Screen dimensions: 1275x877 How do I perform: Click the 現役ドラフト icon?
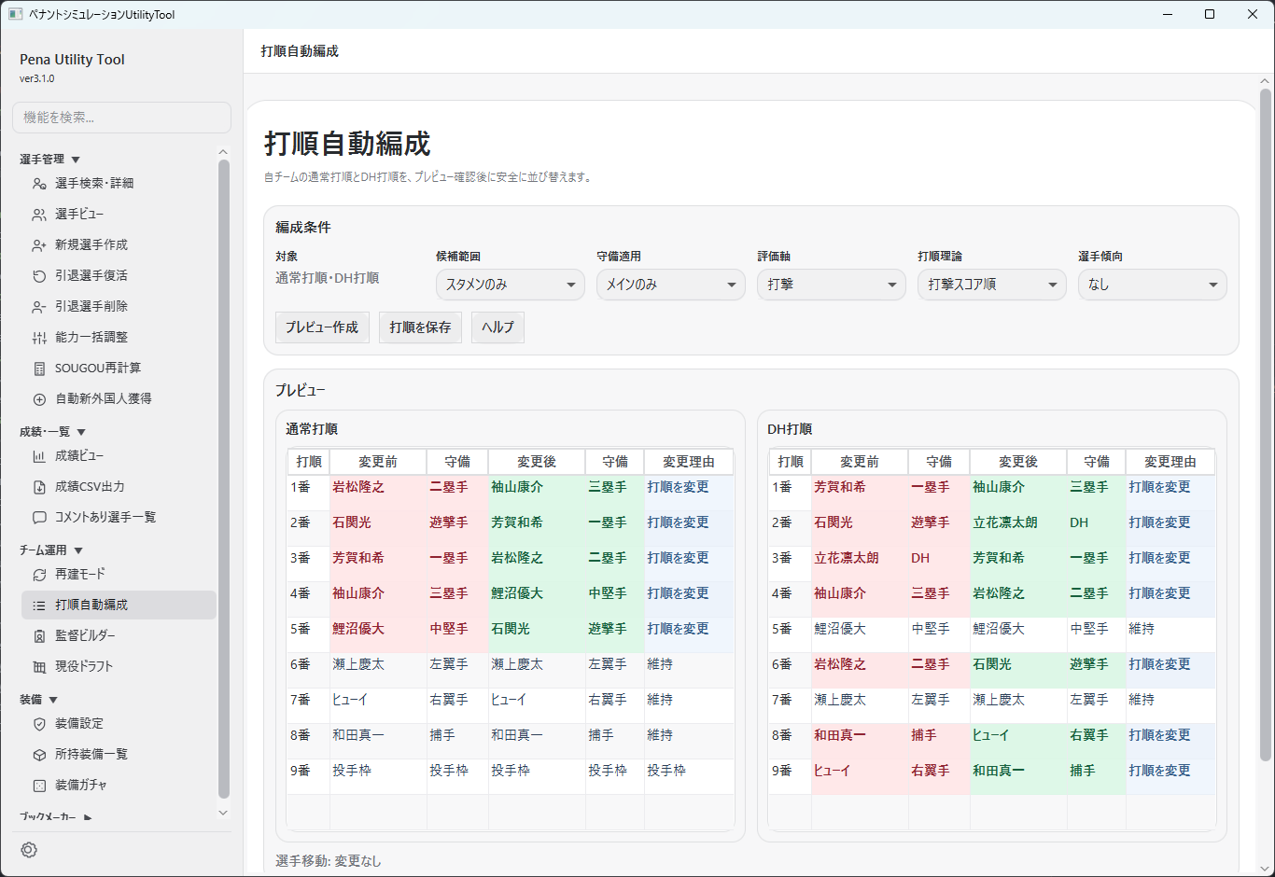click(x=39, y=667)
